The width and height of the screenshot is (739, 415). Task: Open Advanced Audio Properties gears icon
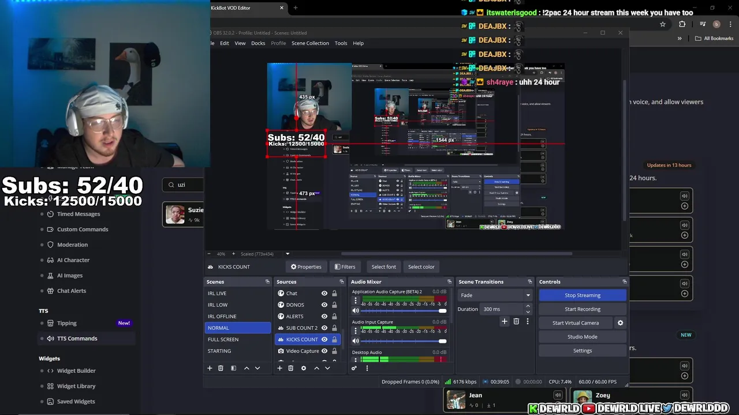[x=354, y=368]
